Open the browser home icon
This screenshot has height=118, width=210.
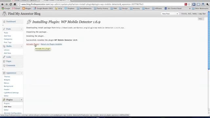point(15,4)
